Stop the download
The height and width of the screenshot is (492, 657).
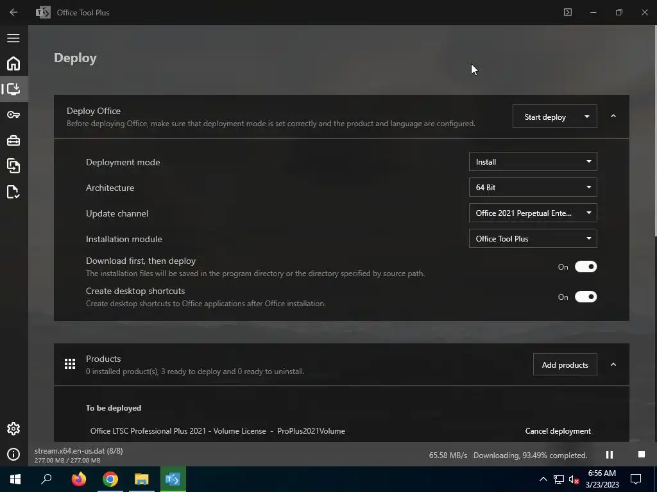[x=642, y=454]
